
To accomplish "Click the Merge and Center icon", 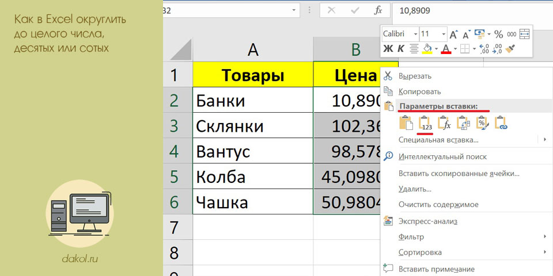I will click(525, 34).
